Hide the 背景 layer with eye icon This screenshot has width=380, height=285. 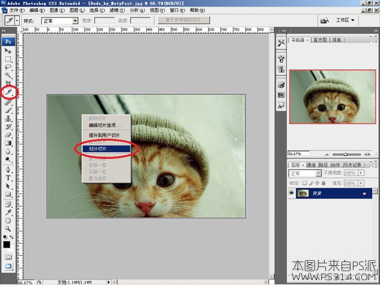292,193
